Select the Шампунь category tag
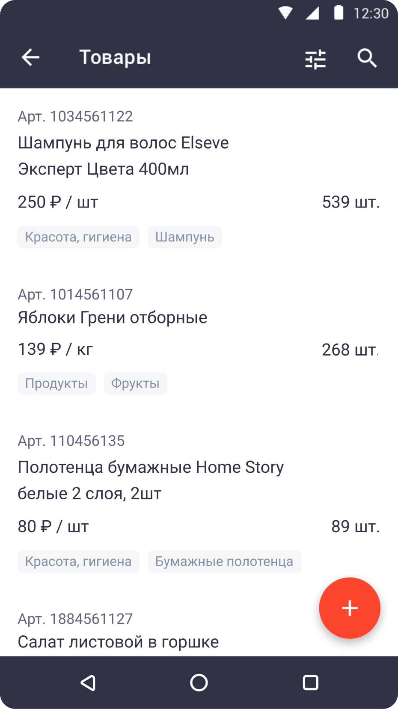Image resolution: width=398 pixels, height=709 pixels. [184, 237]
